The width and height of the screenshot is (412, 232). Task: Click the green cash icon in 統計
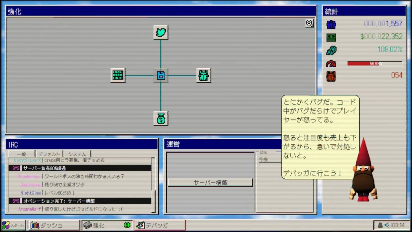coord(331,37)
